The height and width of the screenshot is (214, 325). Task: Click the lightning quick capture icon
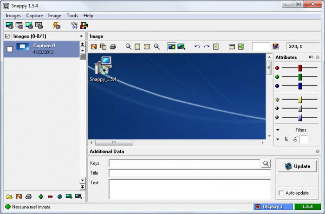click(x=56, y=25)
